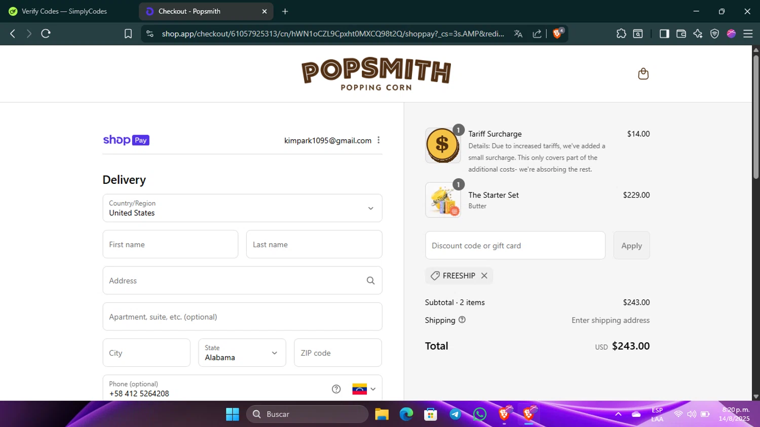Open the share page icon
This screenshot has width=760, height=427.
[537, 33]
